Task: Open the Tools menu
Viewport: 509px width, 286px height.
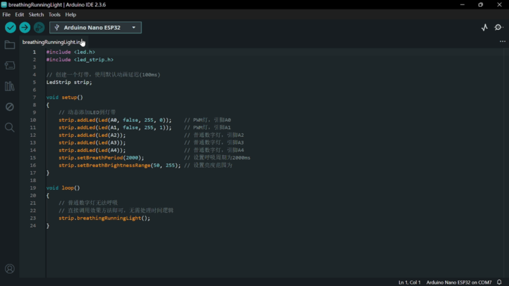Action: 55,15
